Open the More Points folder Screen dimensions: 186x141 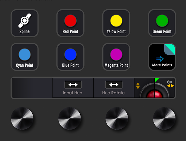point(162,57)
